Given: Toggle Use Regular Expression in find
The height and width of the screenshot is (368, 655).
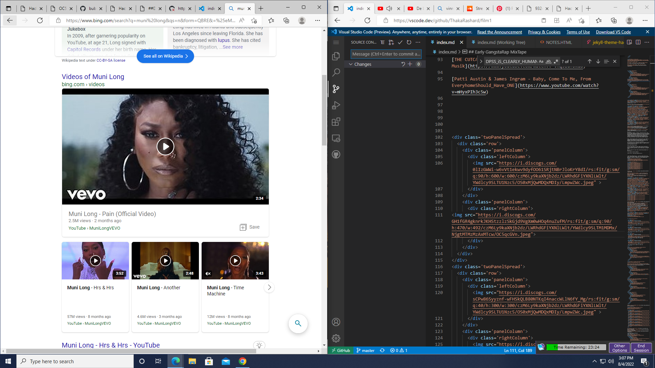Looking at the screenshot, I should click(556, 62).
